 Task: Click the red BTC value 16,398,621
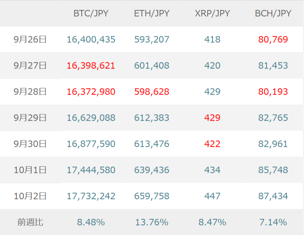[91, 65]
